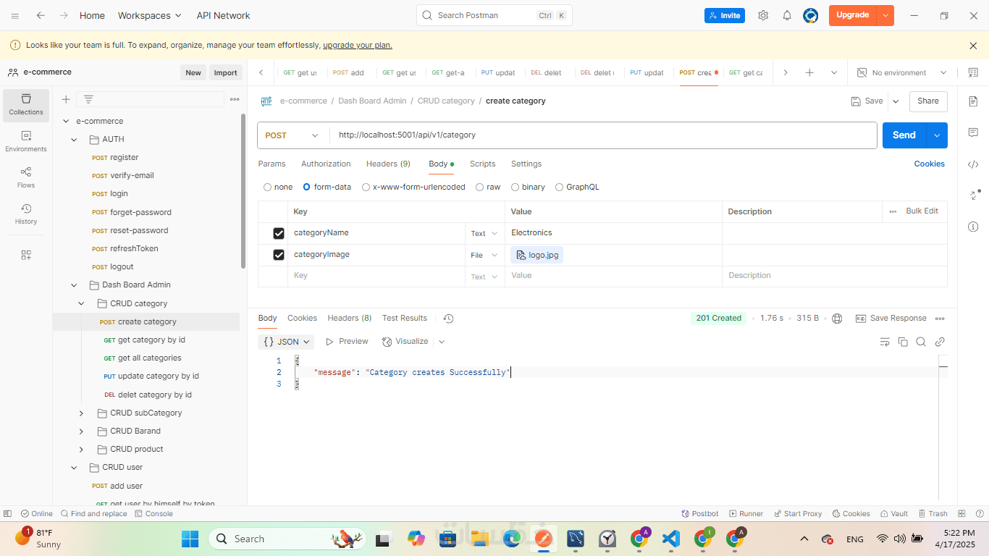The width and height of the screenshot is (989, 556).
Task: Change categoryImage type from File dropdown
Action: click(x=484, y=255)
